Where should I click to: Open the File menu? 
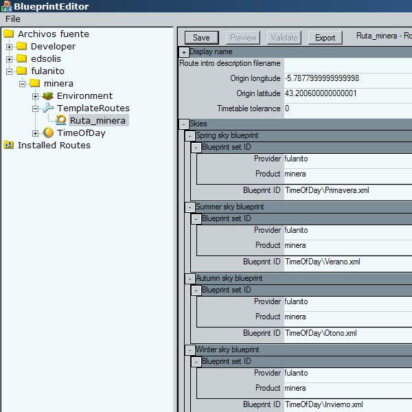[x=13, y=19]
